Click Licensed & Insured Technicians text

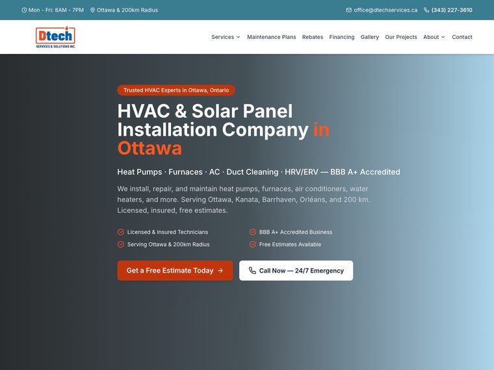[x=168, y=232]
